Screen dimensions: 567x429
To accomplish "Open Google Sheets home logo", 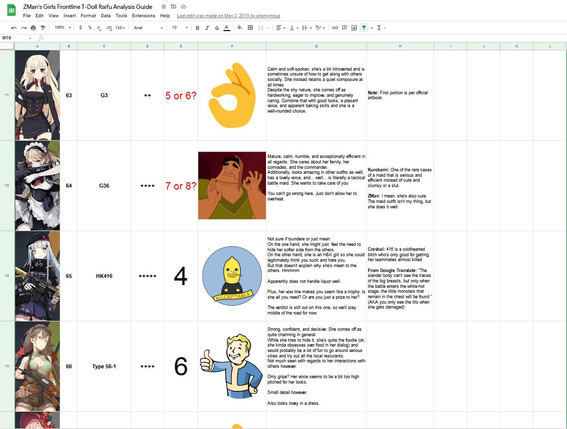I will coord(11,10).
